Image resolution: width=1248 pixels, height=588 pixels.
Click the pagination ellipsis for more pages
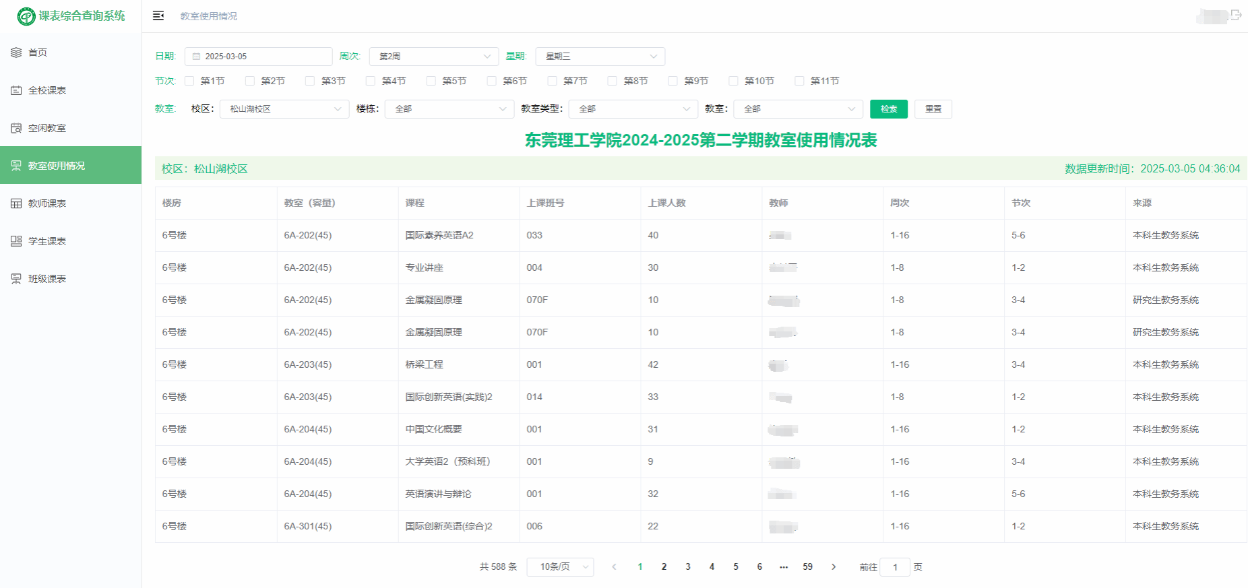[784, 567]
